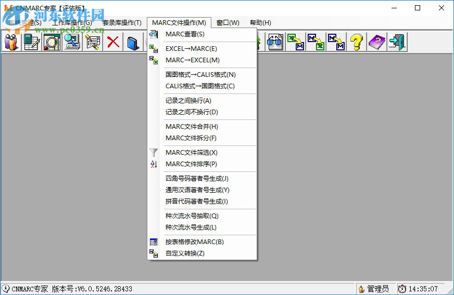The width and height of the screenshot is (454, 295).
Task: Click the icon beside 自定义转换 menu entry
Action: point(154,253)
